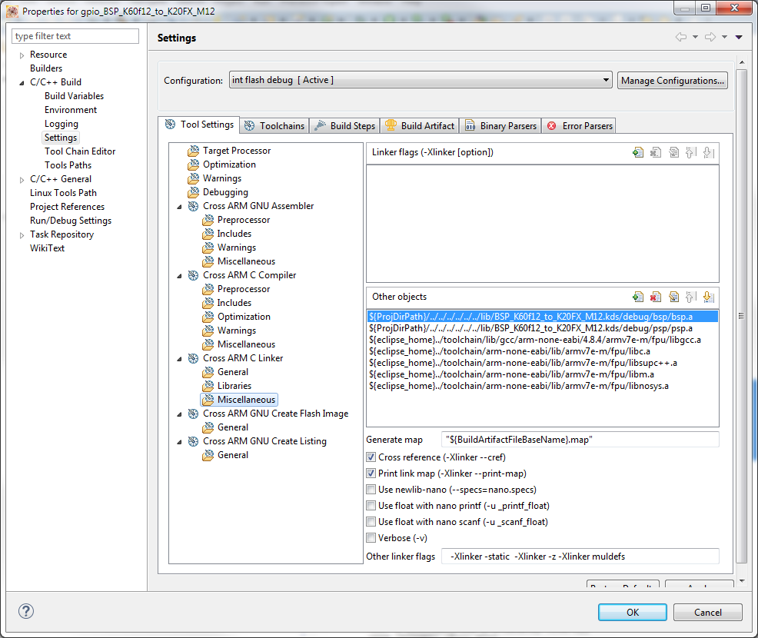
Task: Switch to the Binary Parsers tab
Action: coord(500,125)
